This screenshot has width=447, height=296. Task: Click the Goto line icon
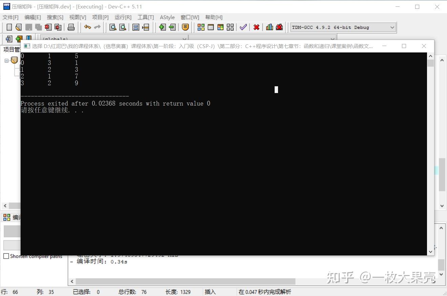[146, 27]
